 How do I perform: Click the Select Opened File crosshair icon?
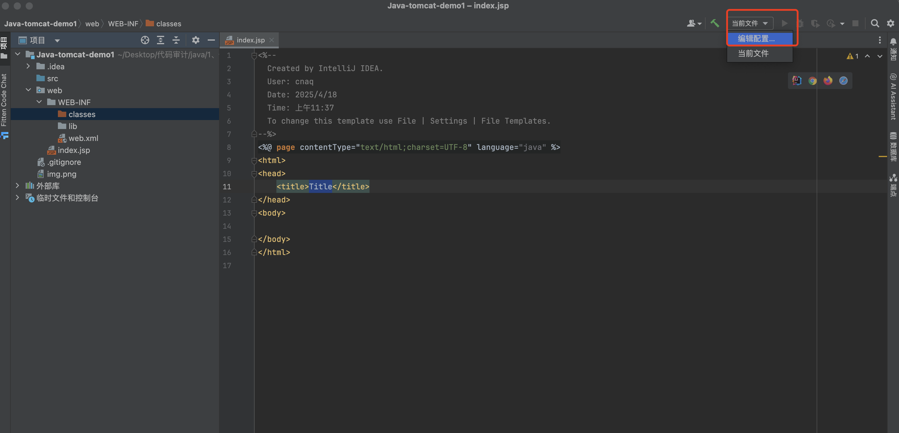point(145,40)
